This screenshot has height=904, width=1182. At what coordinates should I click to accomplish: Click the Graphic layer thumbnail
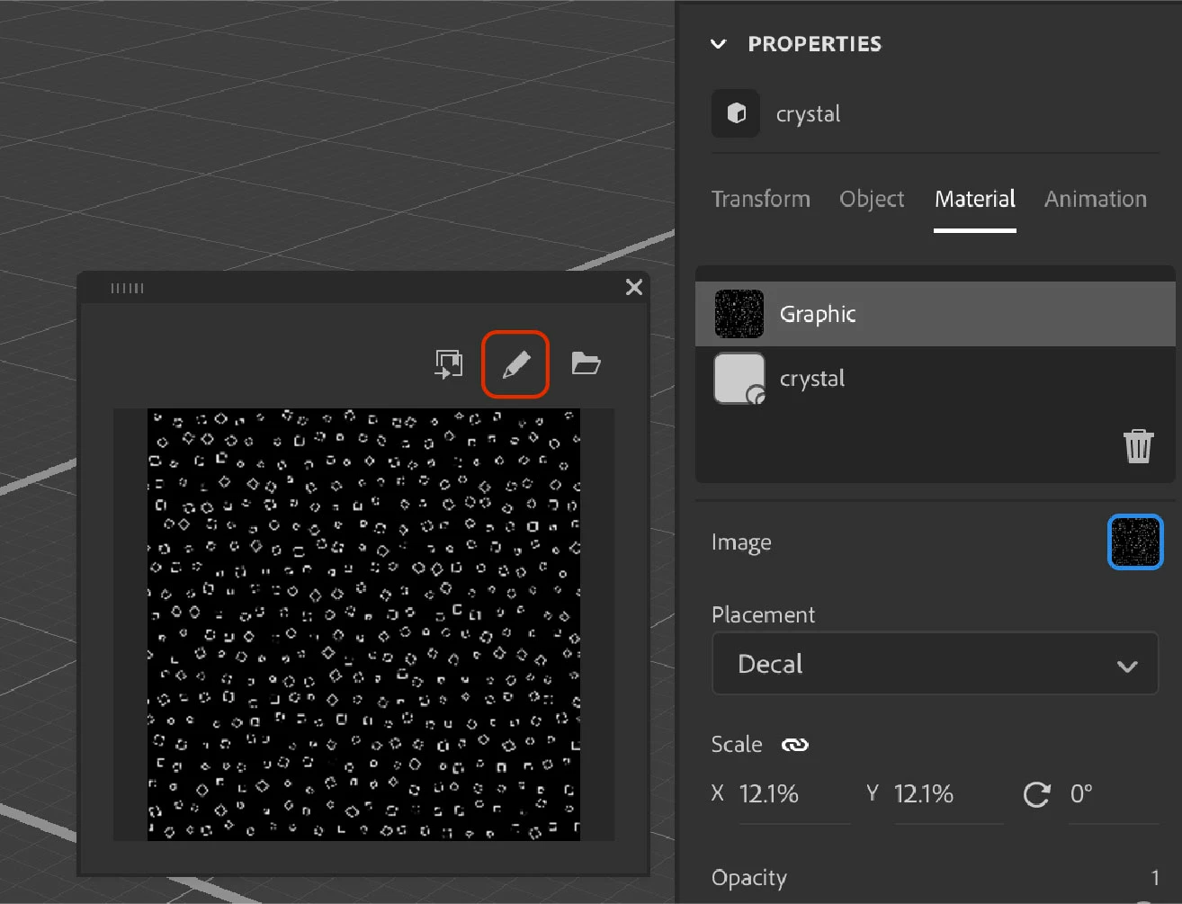point(739,314)
